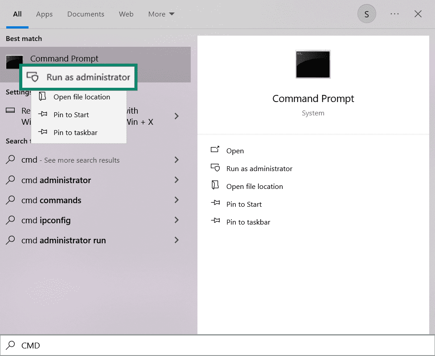Click Open in the Command Prompt panel
The width and height of the screenshot is (435, 356).
click(x=235, y=150)
